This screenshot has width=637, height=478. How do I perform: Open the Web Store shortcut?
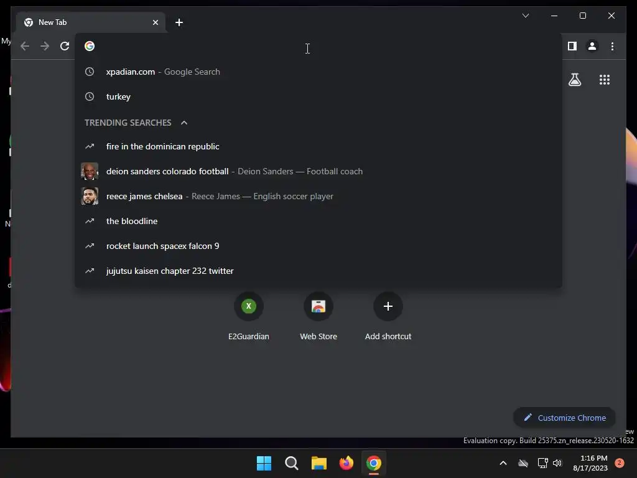[x=318, y=317]
